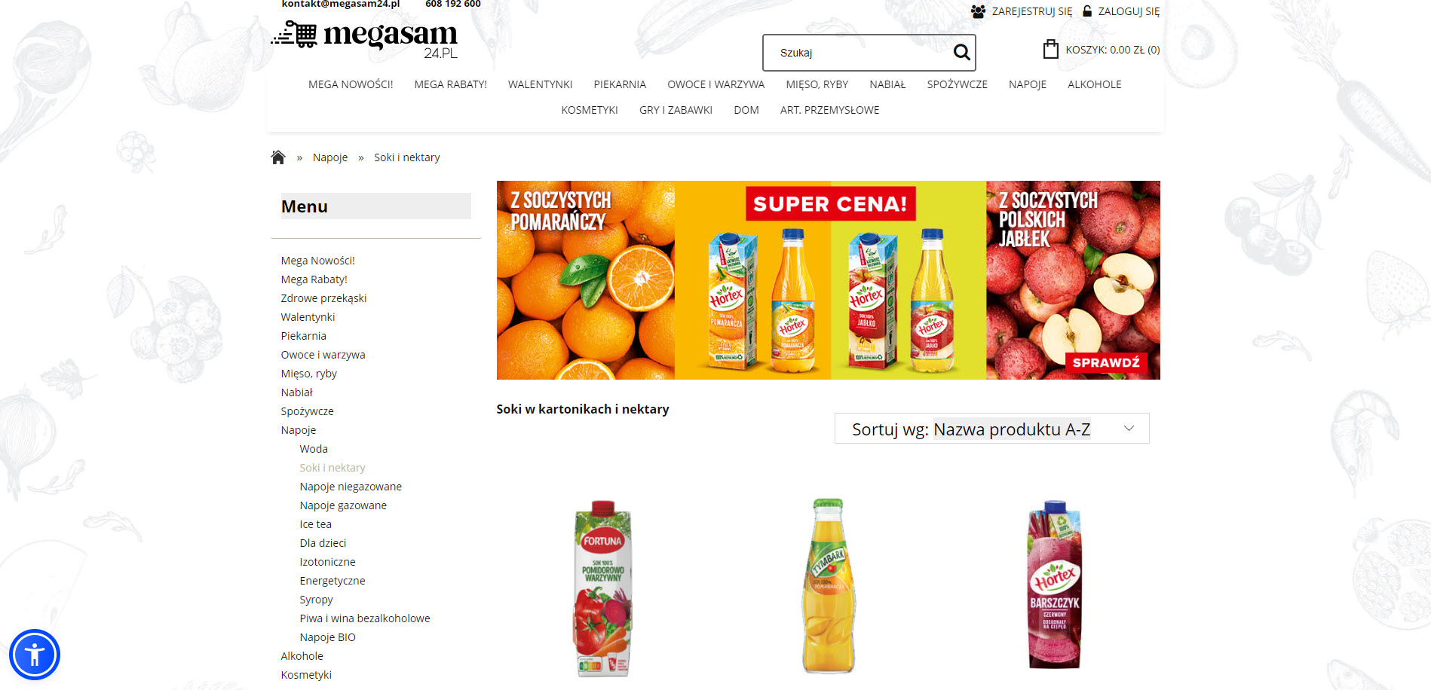Click the home breadcrumb icon
The width and height of the screenshot is (1431, 690).
click(278, 157)
